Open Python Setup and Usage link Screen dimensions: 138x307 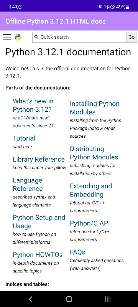click(39, 222)
